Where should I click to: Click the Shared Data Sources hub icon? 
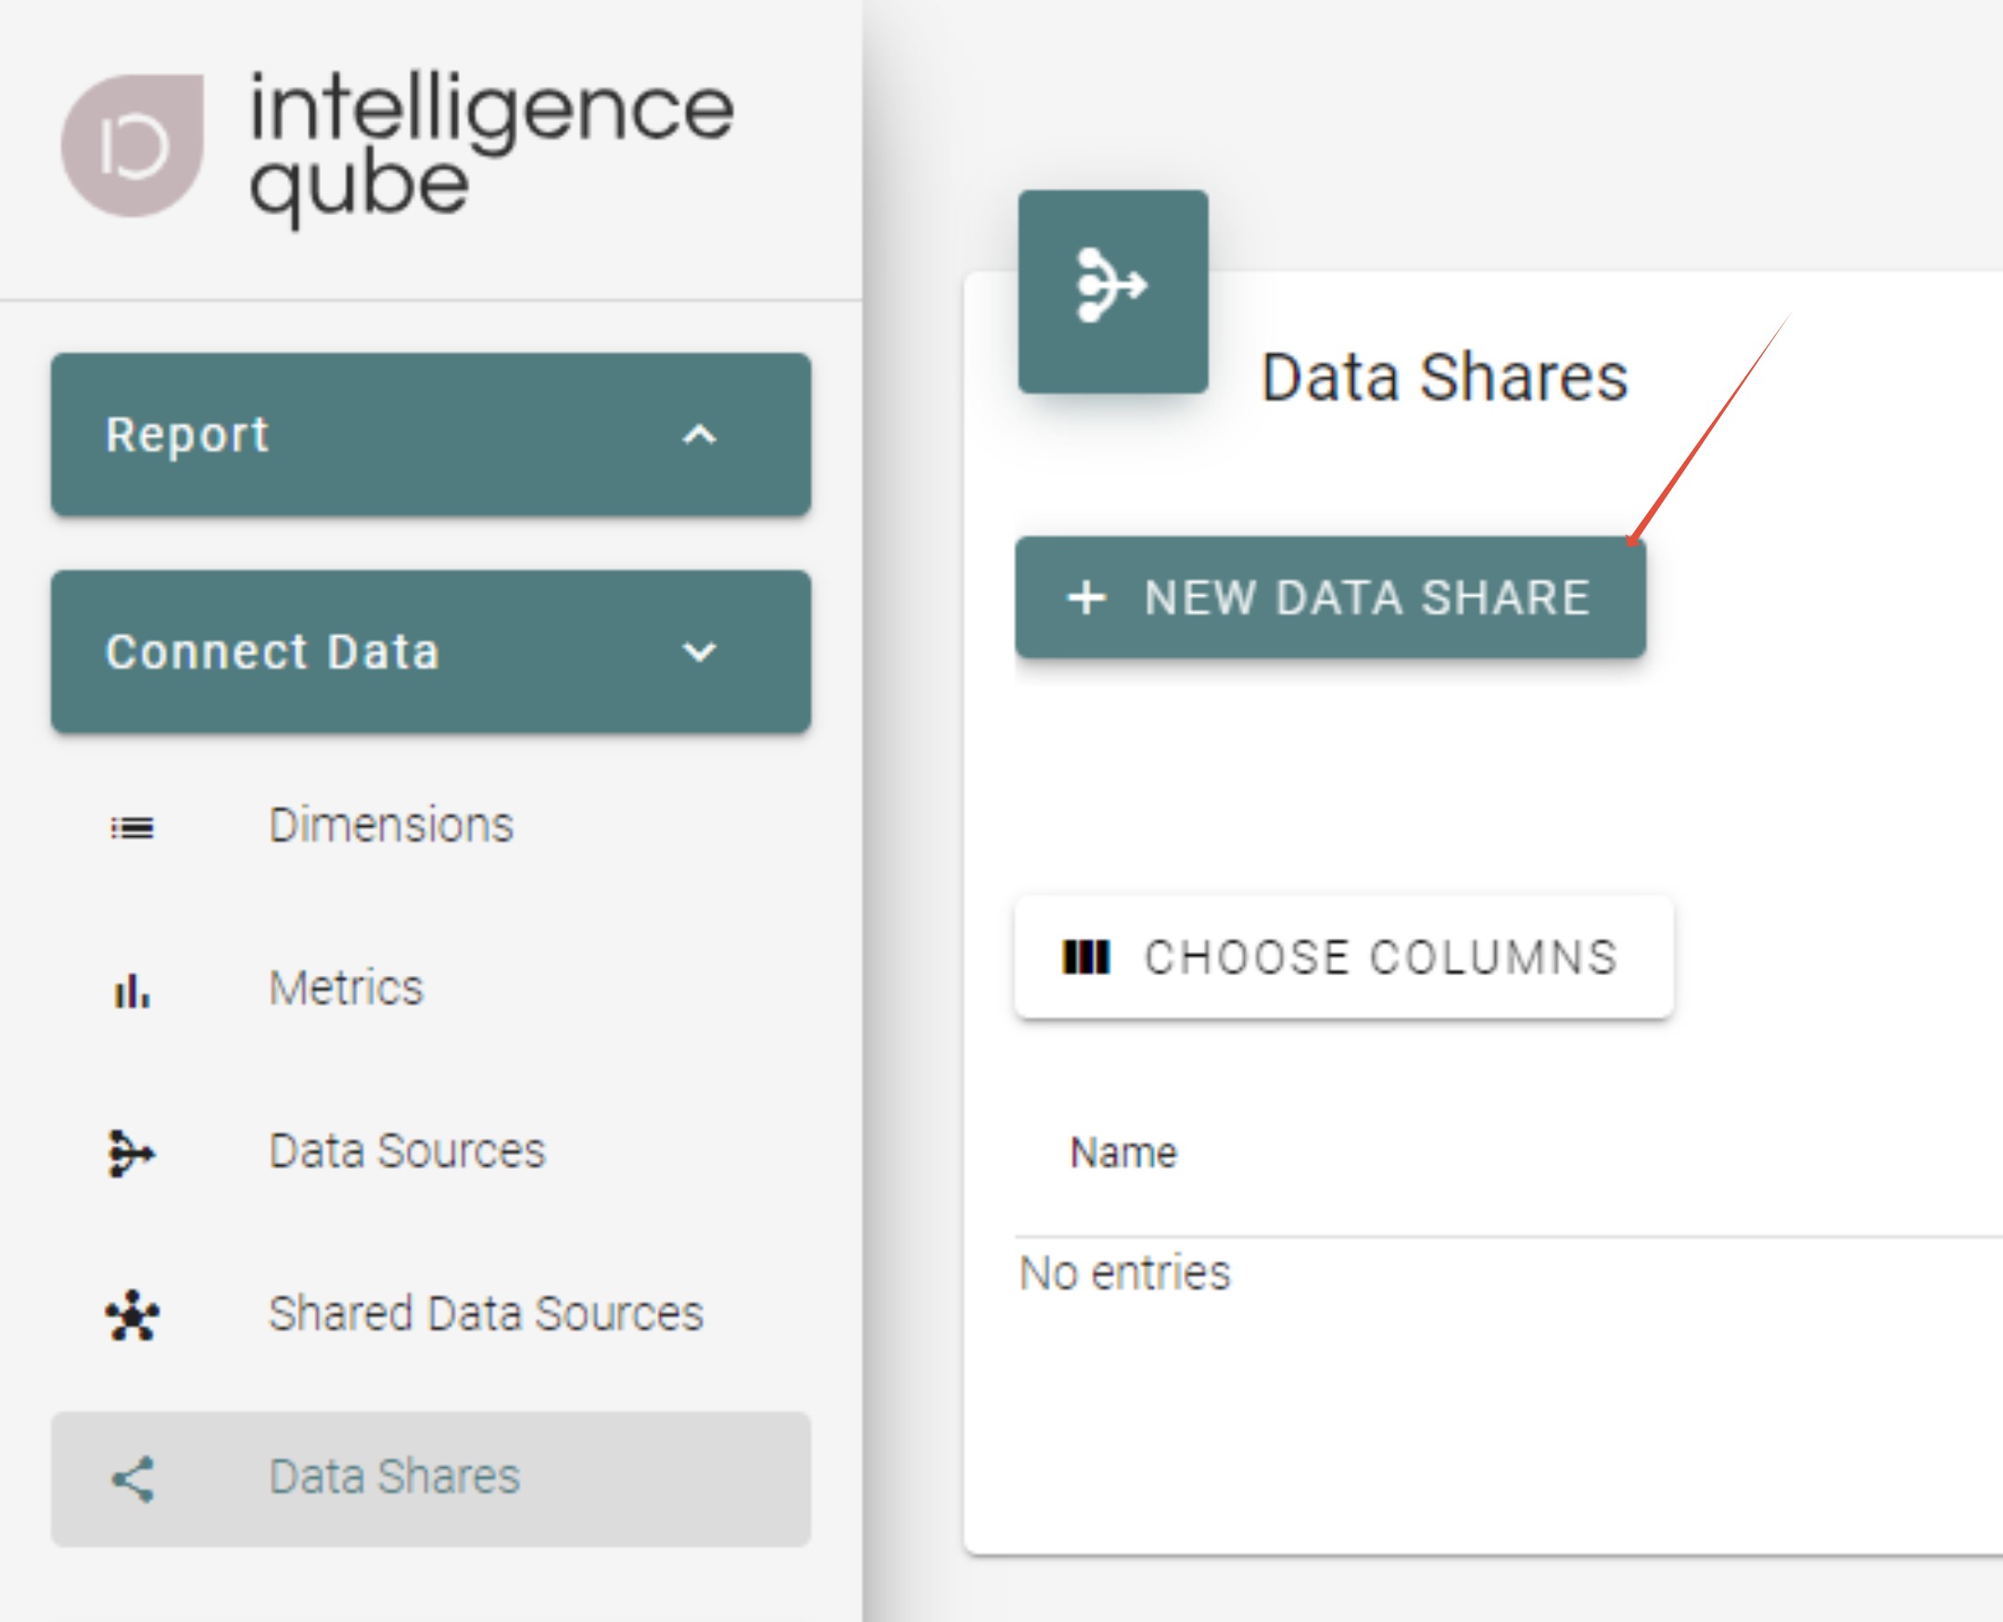(x=132, y=1314)
